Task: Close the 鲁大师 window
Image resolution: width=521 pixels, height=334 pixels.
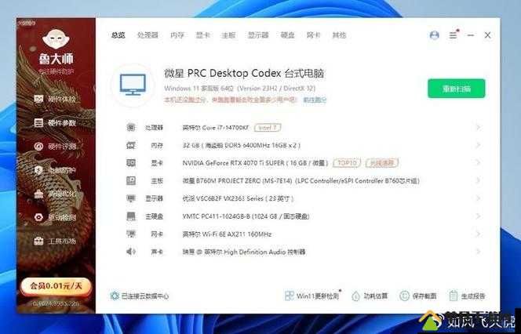Action: point(487,34)
